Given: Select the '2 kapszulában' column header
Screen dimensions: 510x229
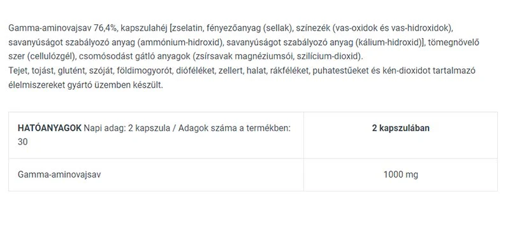Looking at the screenshot, I should click(x=401, y=128).
